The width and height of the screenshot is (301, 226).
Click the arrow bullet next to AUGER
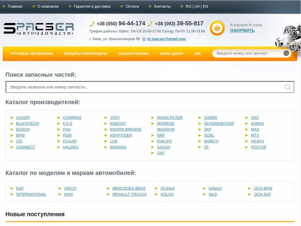tap(12, 118)
